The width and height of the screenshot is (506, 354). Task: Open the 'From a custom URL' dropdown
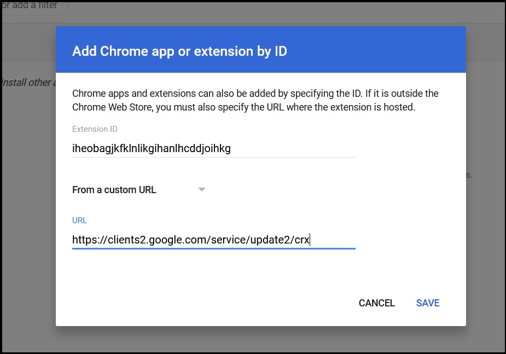coord(139,190)
